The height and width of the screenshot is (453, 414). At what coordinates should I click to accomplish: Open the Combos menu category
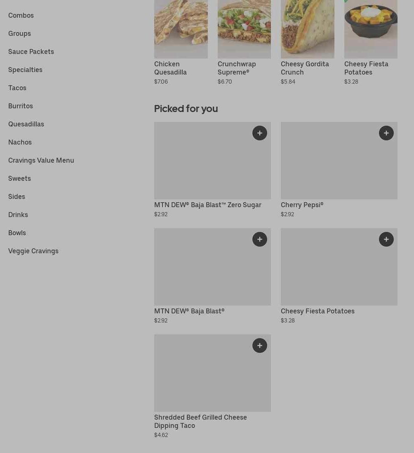(21, 15)
